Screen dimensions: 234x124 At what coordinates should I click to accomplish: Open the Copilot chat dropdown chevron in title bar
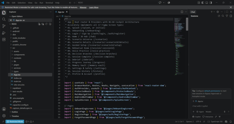click(x=164, y=3)
